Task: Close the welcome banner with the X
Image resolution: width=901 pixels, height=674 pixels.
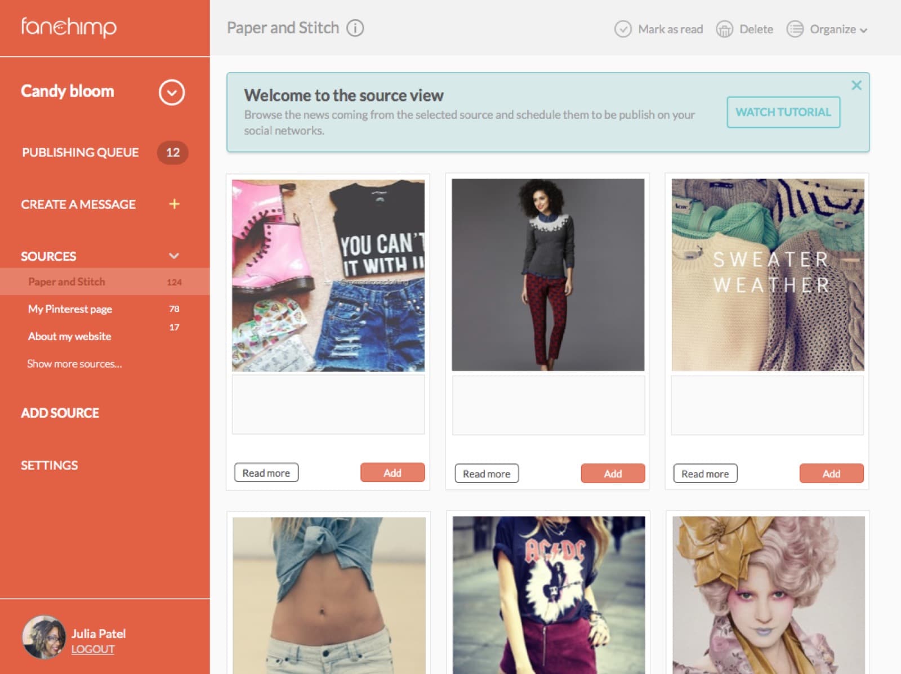Action: pos(856,86)
